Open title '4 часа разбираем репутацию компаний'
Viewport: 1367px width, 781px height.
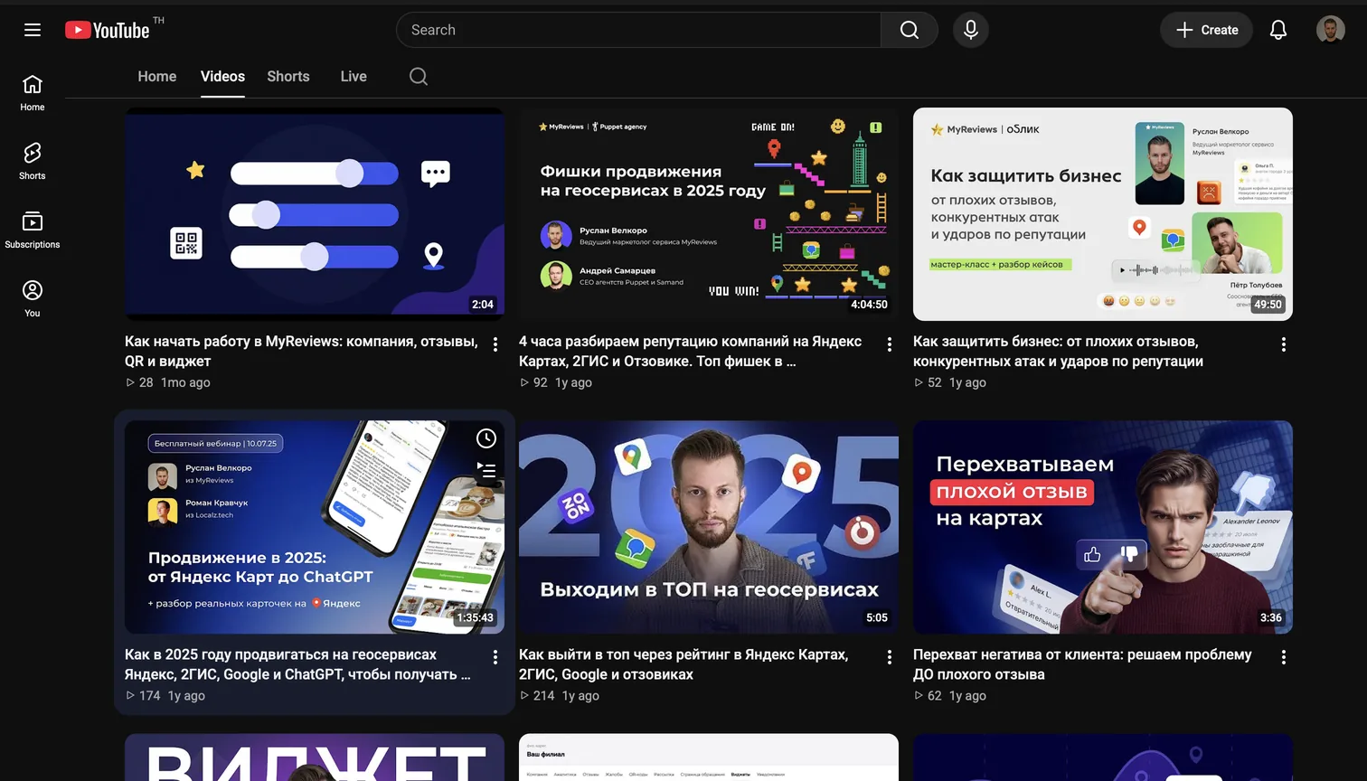[691, 351]
